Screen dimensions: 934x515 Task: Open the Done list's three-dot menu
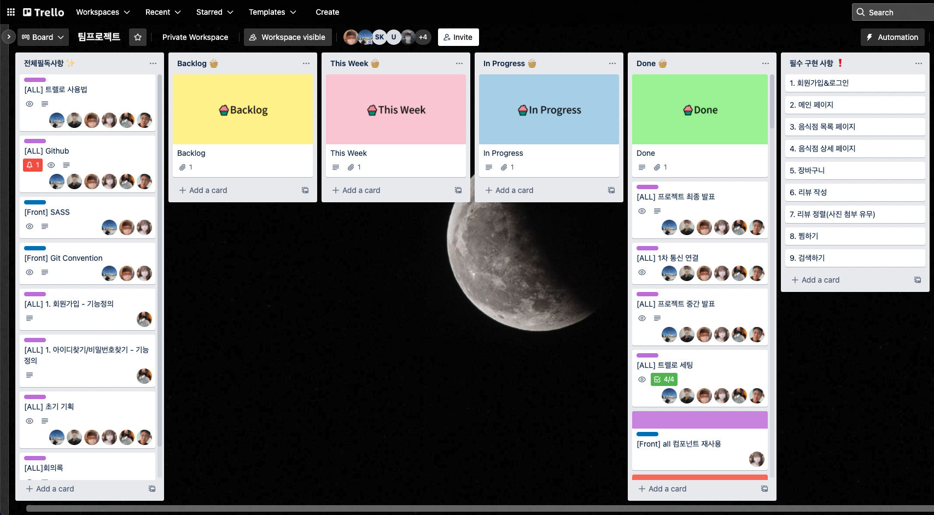click(764, 63)
